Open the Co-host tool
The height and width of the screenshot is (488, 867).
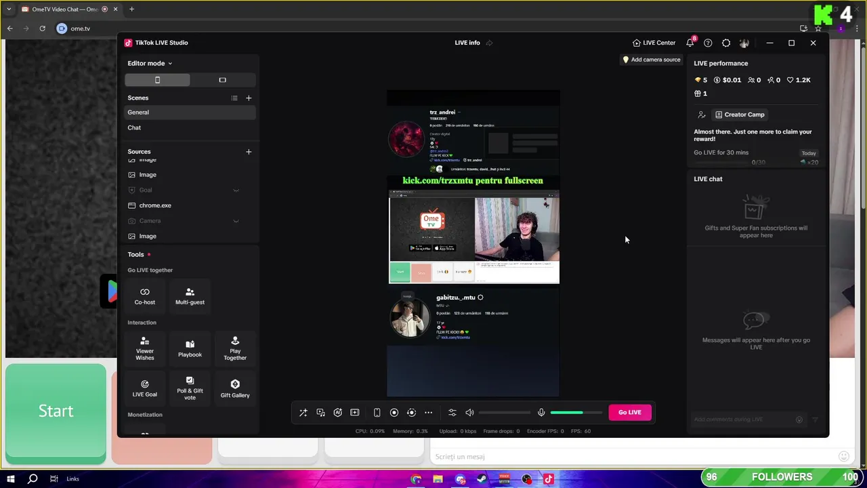click(x=145, y=296)
